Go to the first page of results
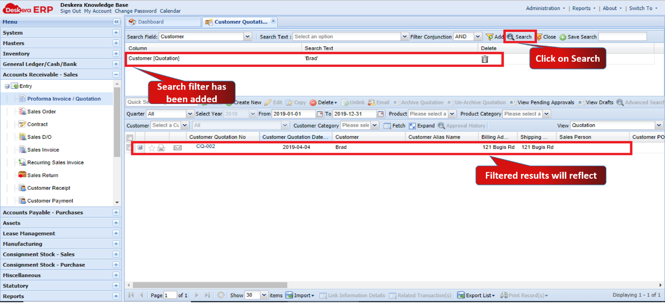The image size is (665, 304). tap(131, 295)
